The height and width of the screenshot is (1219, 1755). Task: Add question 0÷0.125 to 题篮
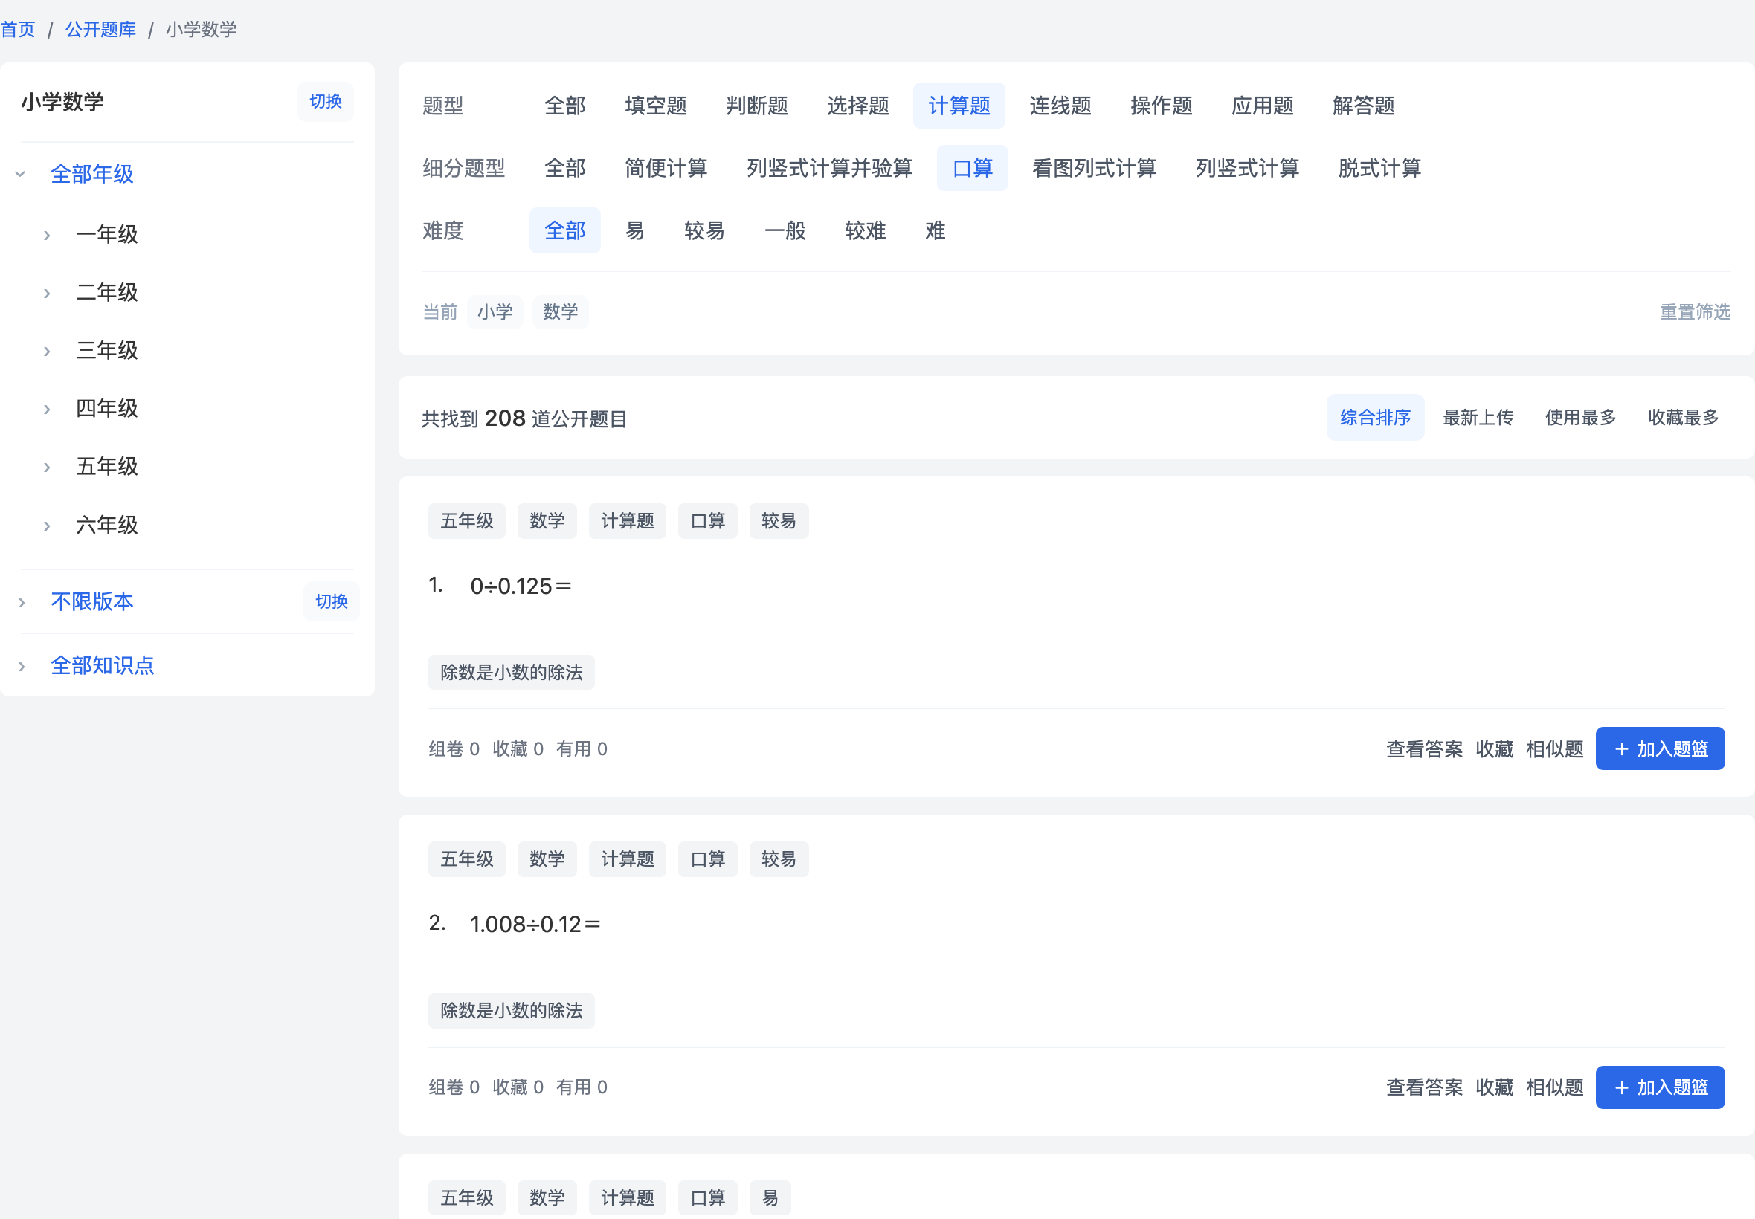click(x=1661, y=748)
